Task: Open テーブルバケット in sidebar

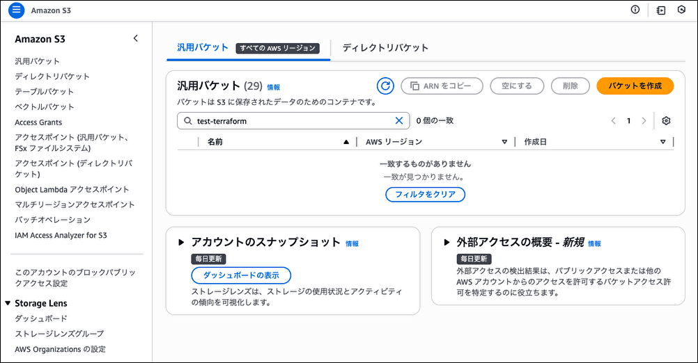Action: 44,92
